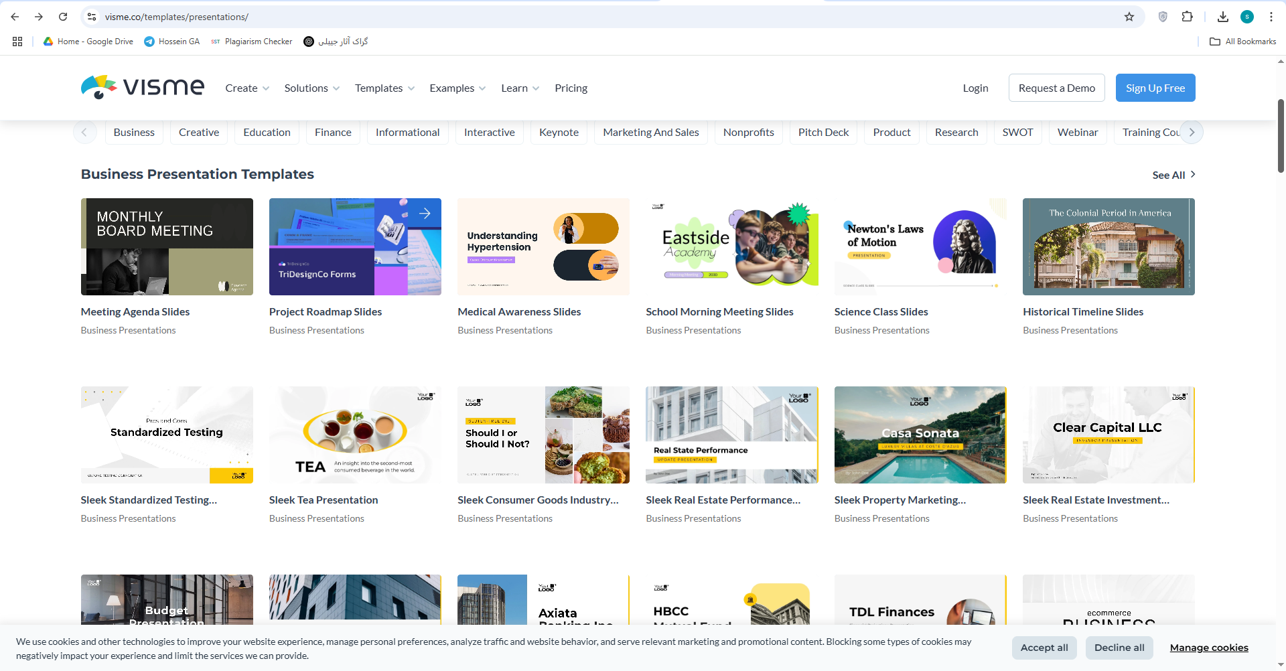Viewport: 1286px width, 671px height.
Task: Select the Creative category tab
Action: [x=199, y=133]
